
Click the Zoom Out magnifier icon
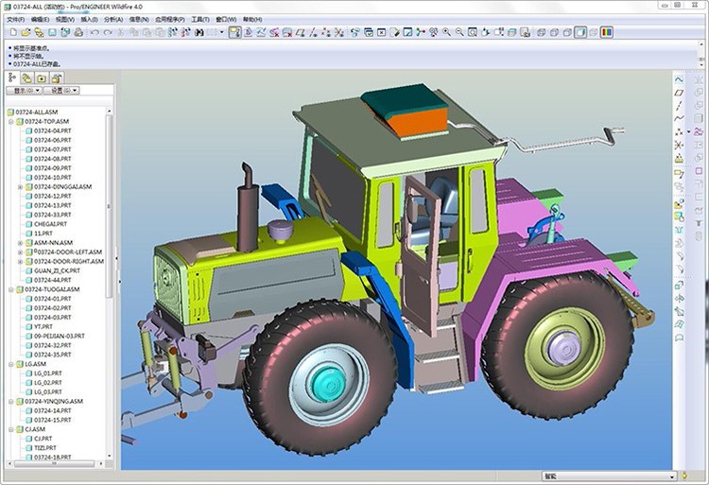pos(459,32)
